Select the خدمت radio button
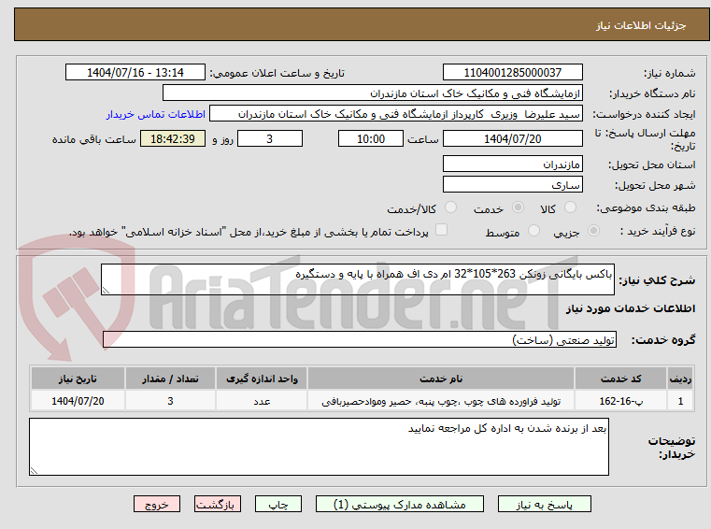 (518, 207)
